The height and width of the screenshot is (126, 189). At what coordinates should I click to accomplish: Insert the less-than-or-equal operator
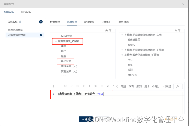(77, 86)
